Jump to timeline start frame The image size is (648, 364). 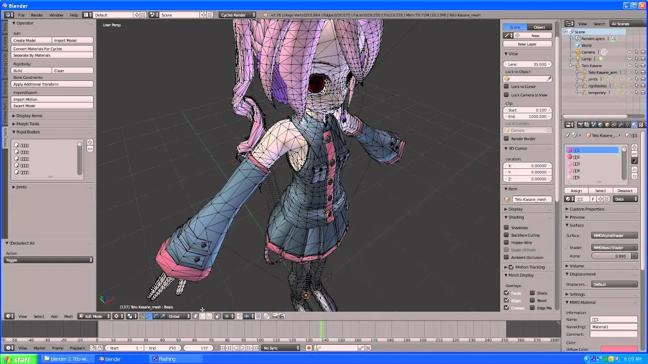tap(223, 348)
